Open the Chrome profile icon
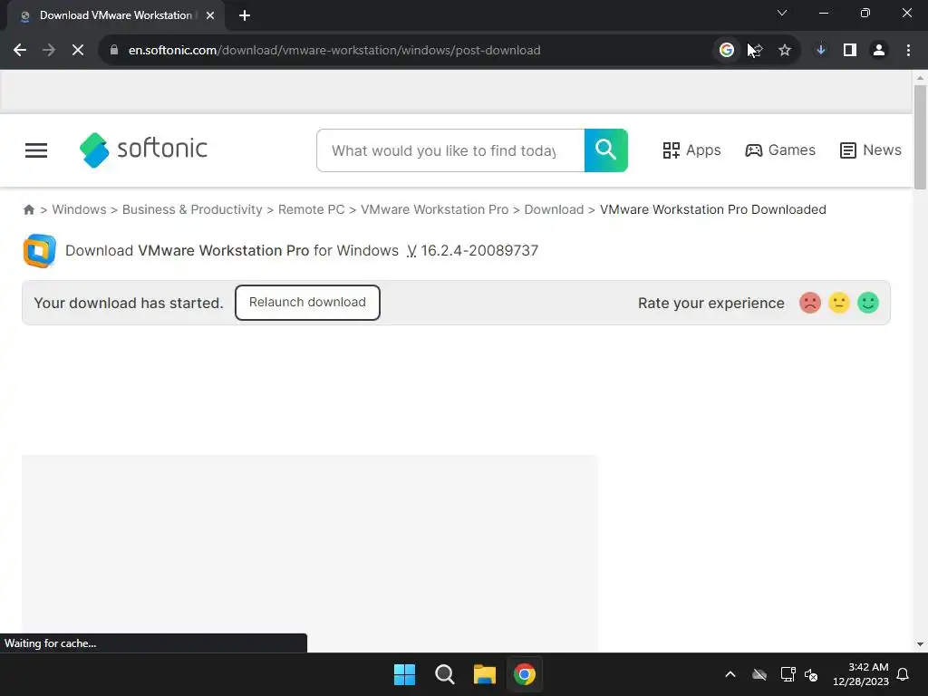Viewport: 928px width, 696px height. [x=879, y=51]
